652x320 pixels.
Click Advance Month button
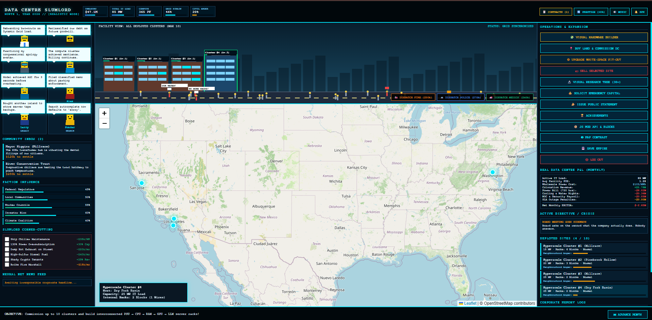[x=628, y=315]
